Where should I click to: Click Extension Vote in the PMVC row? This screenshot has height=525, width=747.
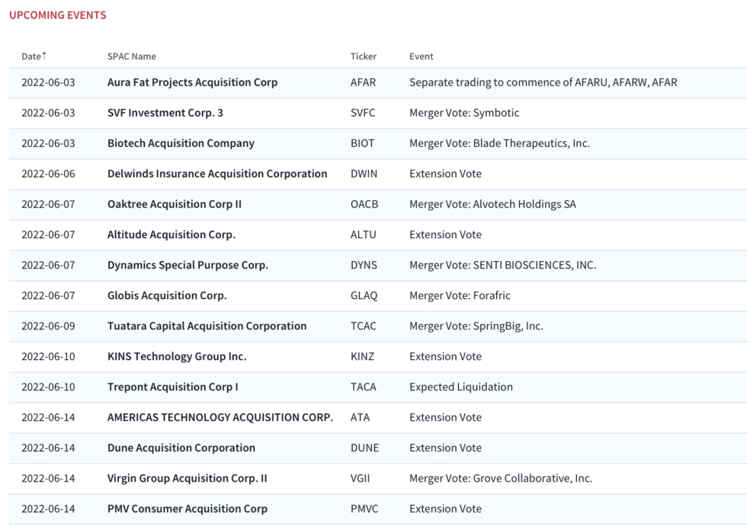pos(445,508)
